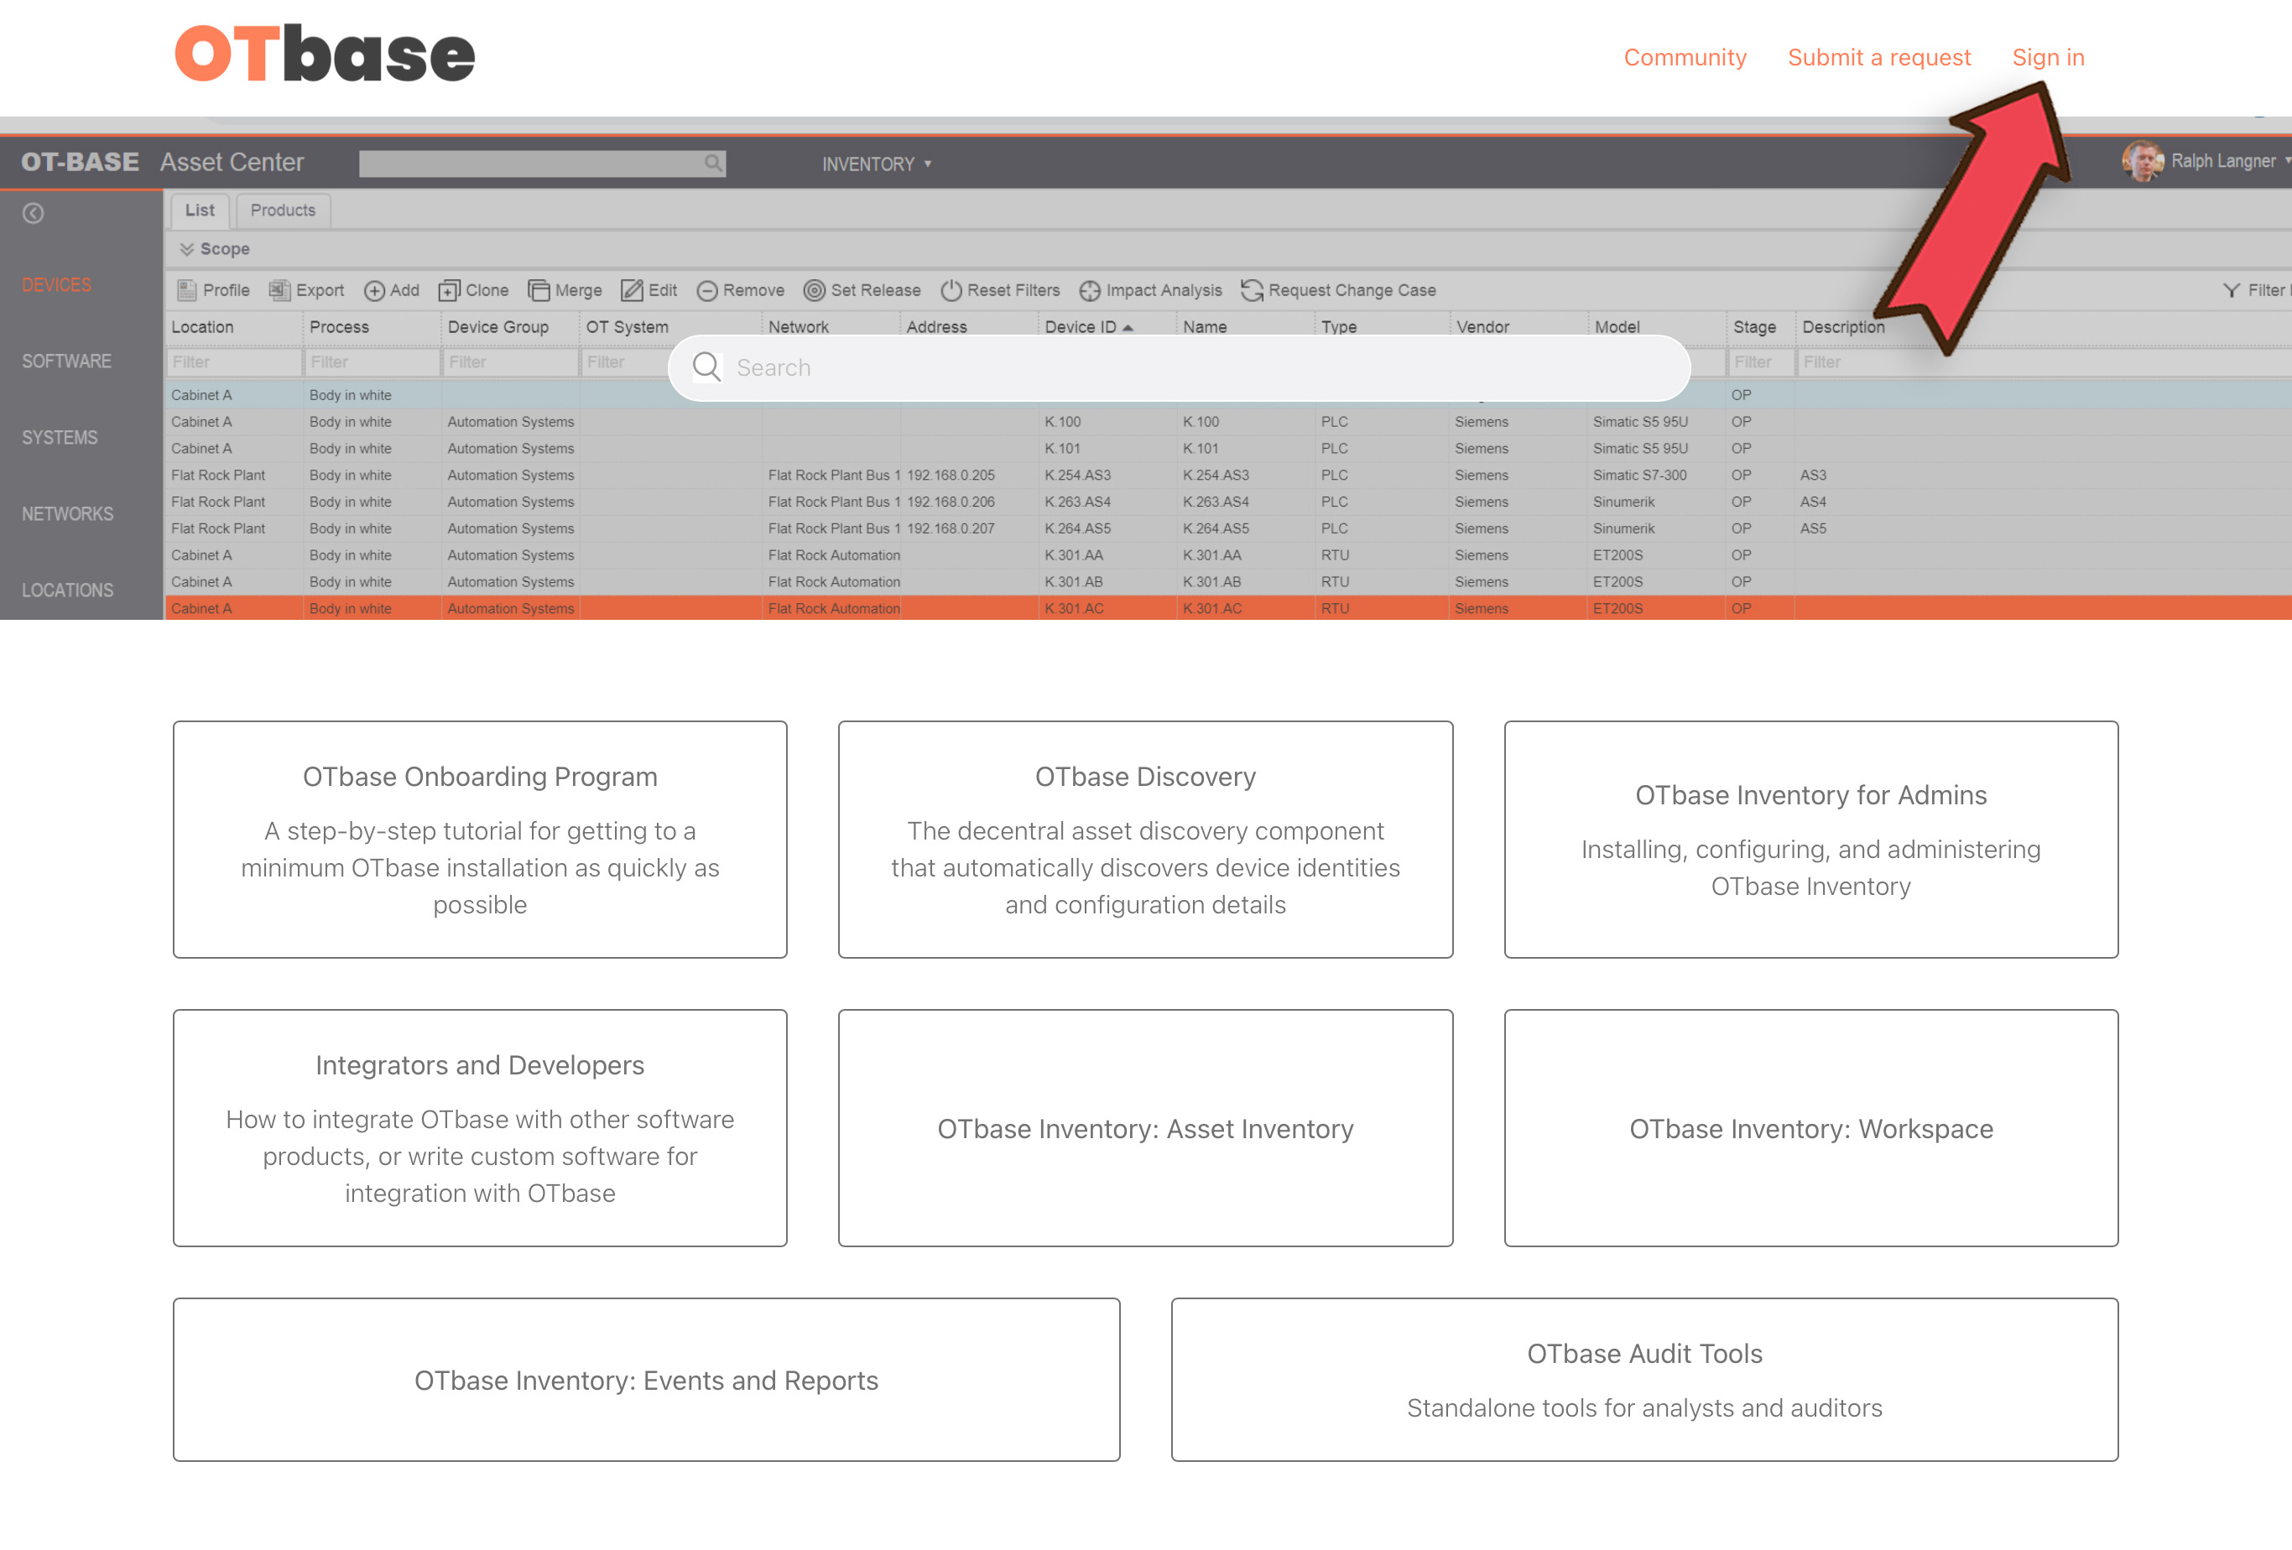Open the OTbase Inventory for Admins card

click(x=1810, y=839)
